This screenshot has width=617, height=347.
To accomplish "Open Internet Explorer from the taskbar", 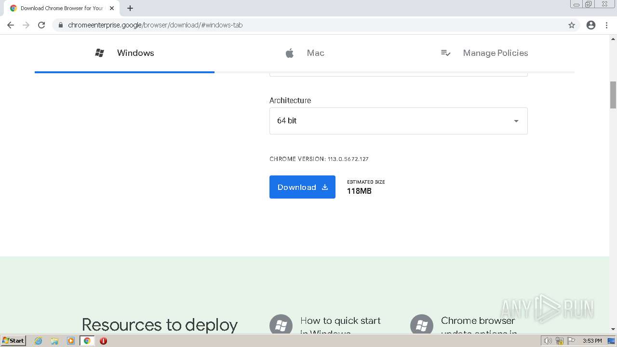I will 39,341.
